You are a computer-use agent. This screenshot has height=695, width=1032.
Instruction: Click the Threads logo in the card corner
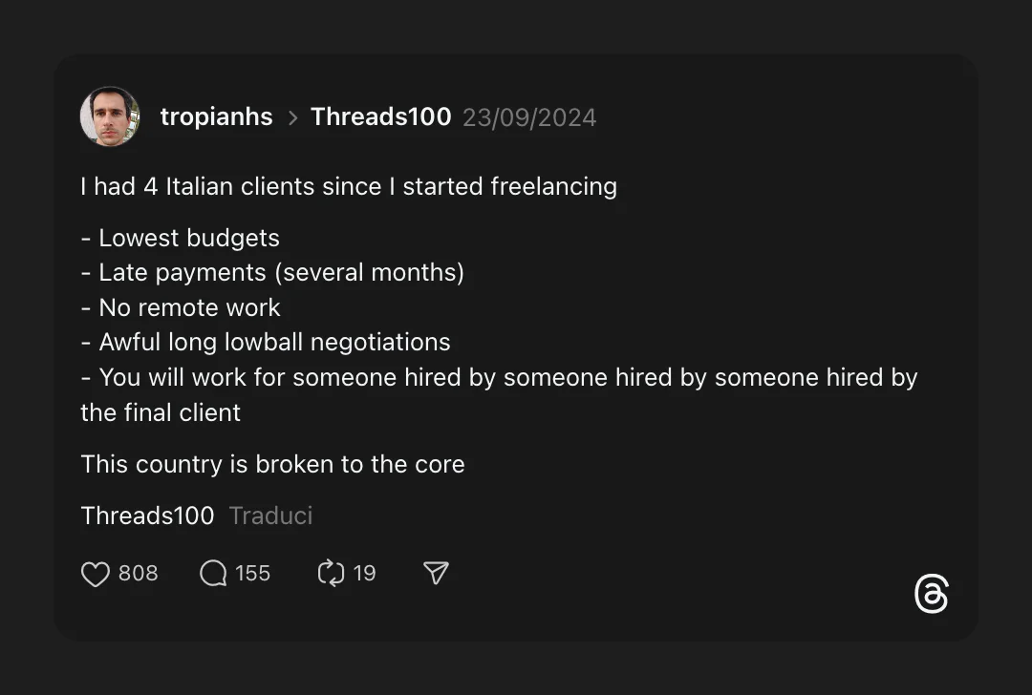(931, 594)
